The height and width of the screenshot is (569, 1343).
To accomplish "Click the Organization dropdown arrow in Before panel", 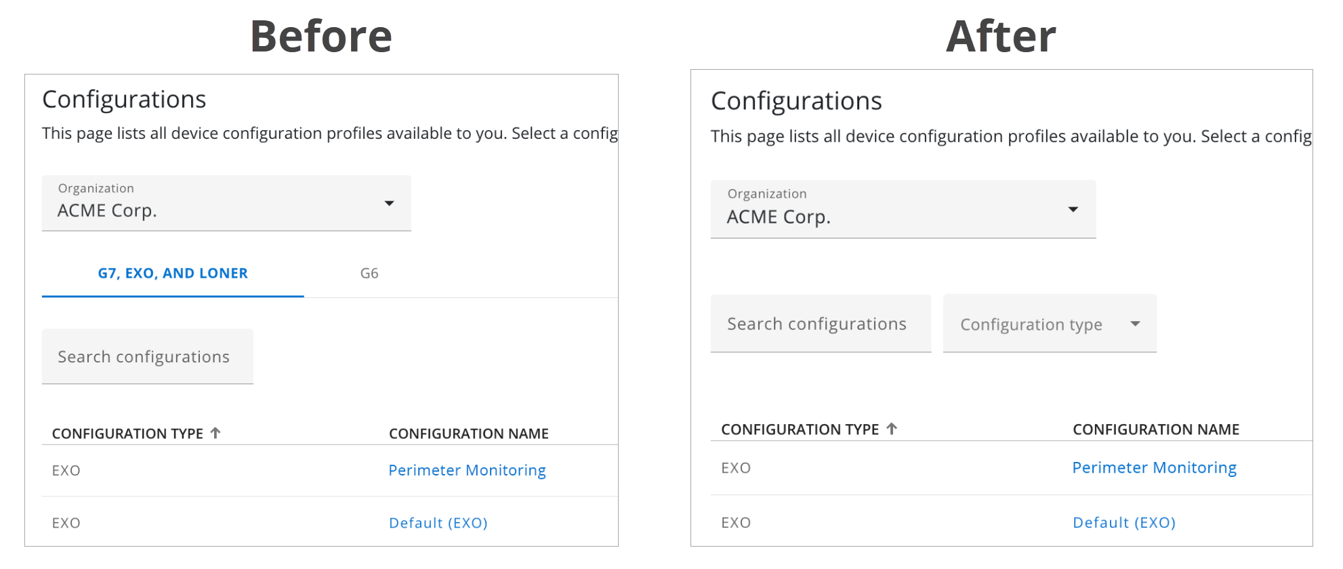I will click(x=389, y=203).
